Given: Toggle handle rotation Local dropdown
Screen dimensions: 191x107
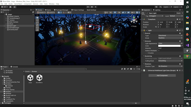Looking at the screenshot, I should (51, 13).
